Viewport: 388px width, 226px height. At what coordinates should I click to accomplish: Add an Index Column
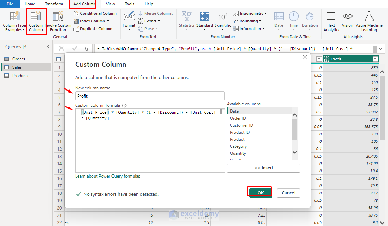91,21
